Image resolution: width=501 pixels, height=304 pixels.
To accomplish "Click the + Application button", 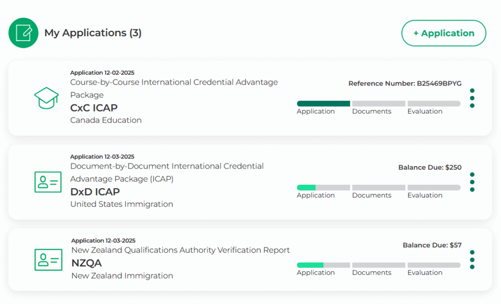I will (443, 33).
